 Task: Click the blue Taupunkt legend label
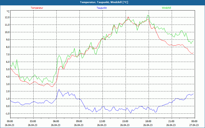point(101,8)
